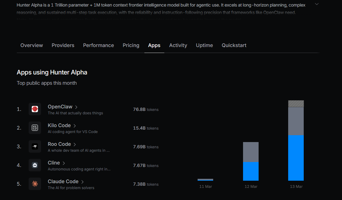This screenshot has width=342, height=200.
Task: Switch to the Uptime tab
Action: [204, 45]
